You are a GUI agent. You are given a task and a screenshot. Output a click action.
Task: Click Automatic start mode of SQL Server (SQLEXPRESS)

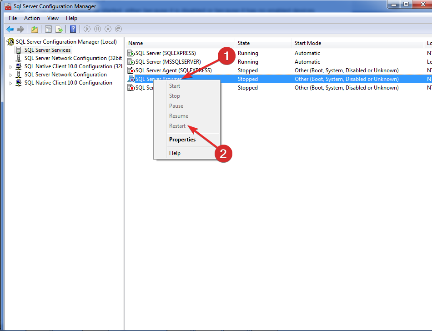[307, 53]
